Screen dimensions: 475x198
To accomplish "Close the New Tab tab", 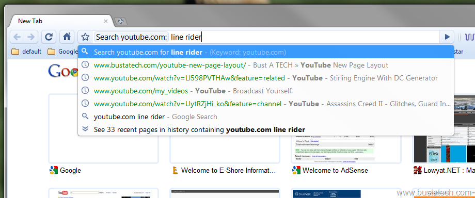I will click(106, 21).
